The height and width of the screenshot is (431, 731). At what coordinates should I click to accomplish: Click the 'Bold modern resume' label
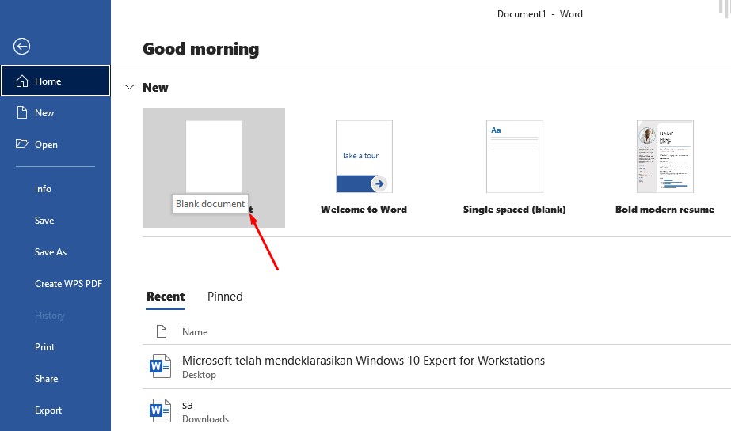point(664,210)
